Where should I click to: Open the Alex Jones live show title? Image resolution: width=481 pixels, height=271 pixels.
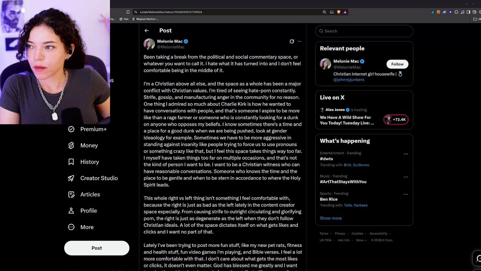(347, 120)
